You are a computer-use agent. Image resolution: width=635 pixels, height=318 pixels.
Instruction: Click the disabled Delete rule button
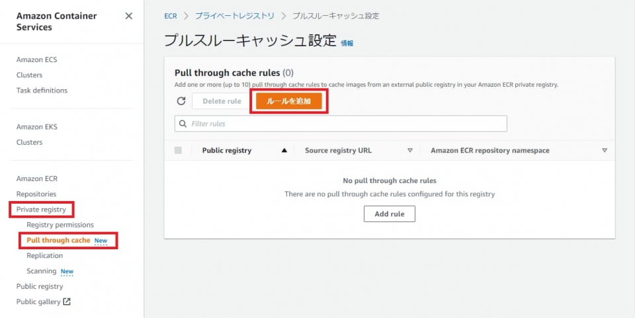point(222,101)
